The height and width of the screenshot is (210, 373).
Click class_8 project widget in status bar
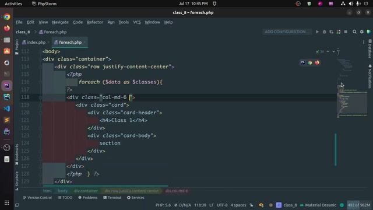pos(287,205)
